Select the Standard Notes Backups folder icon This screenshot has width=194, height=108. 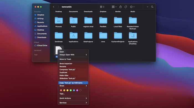coord(133,20)
